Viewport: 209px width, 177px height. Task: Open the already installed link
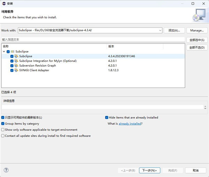[130, 124]
